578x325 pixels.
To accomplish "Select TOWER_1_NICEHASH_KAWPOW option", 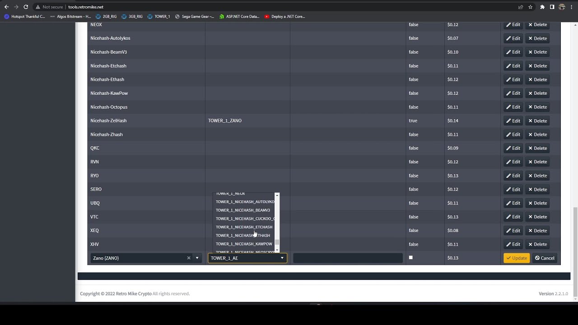I will [244, 244].
